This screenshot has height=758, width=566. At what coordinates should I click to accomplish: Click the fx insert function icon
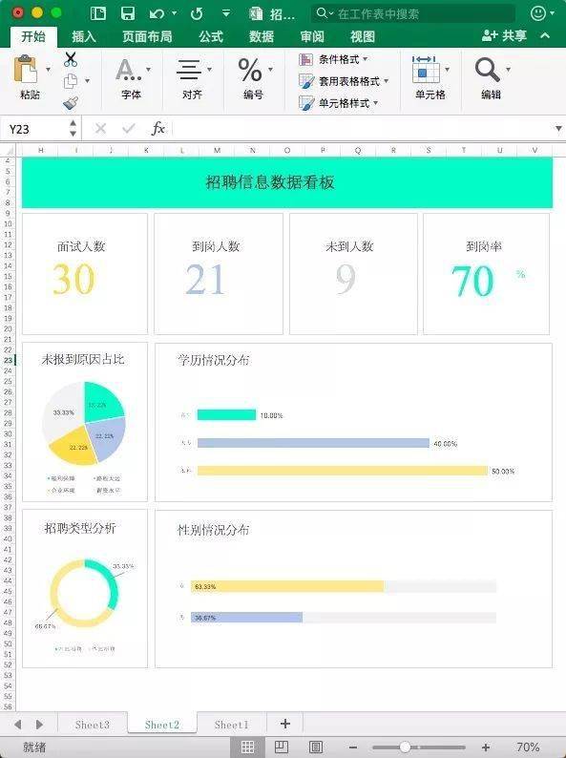[158, 129]
